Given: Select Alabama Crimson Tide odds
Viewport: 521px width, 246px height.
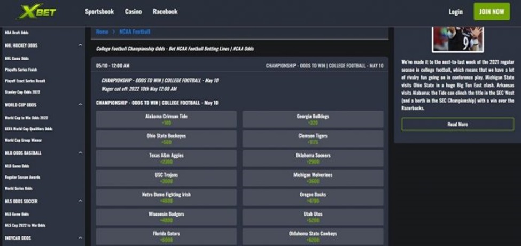Looking at the screenshot, I should 166,119.
